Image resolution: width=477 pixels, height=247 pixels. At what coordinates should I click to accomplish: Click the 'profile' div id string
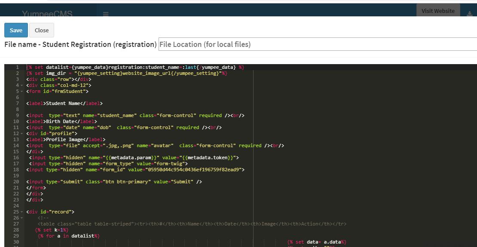(x=62, y=133)
